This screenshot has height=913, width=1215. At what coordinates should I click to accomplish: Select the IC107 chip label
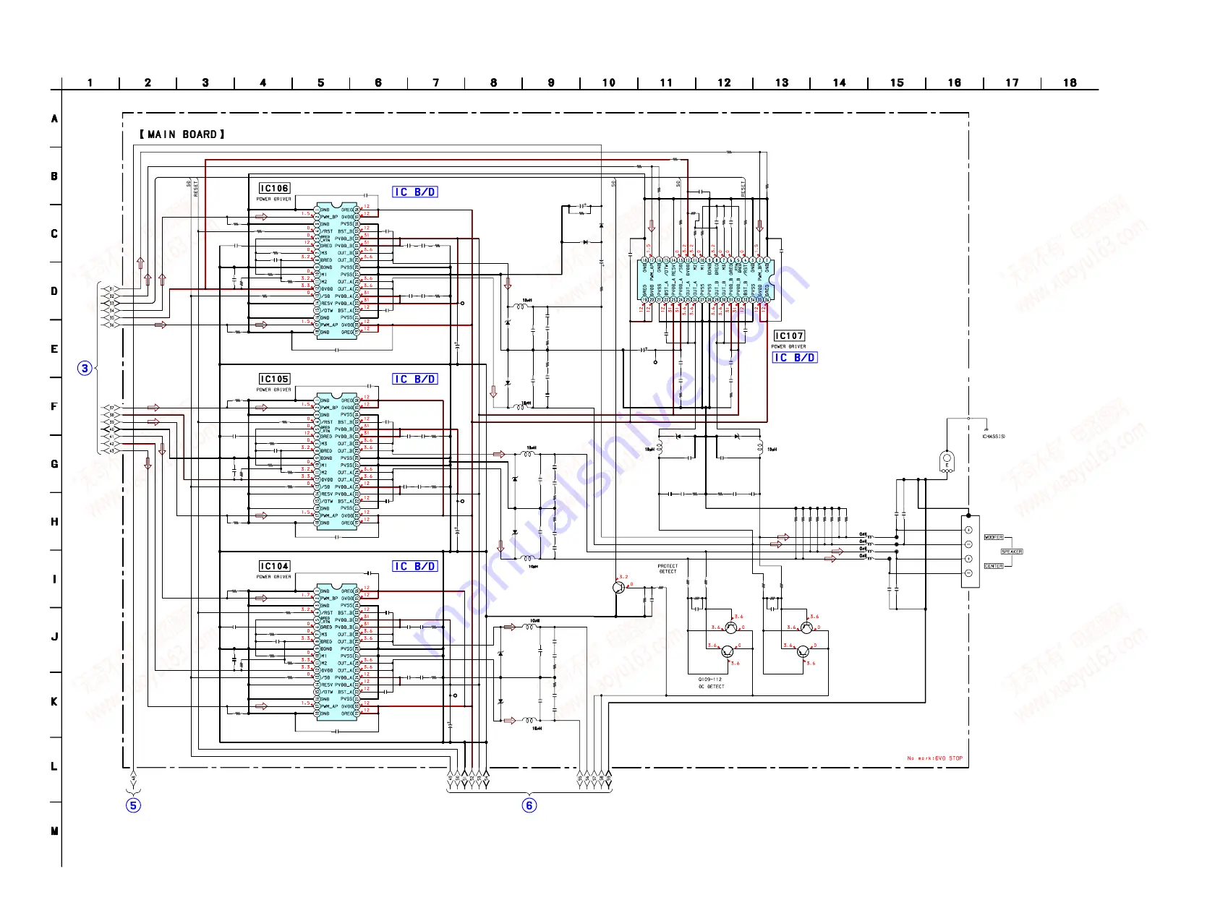tap(789, 336)
